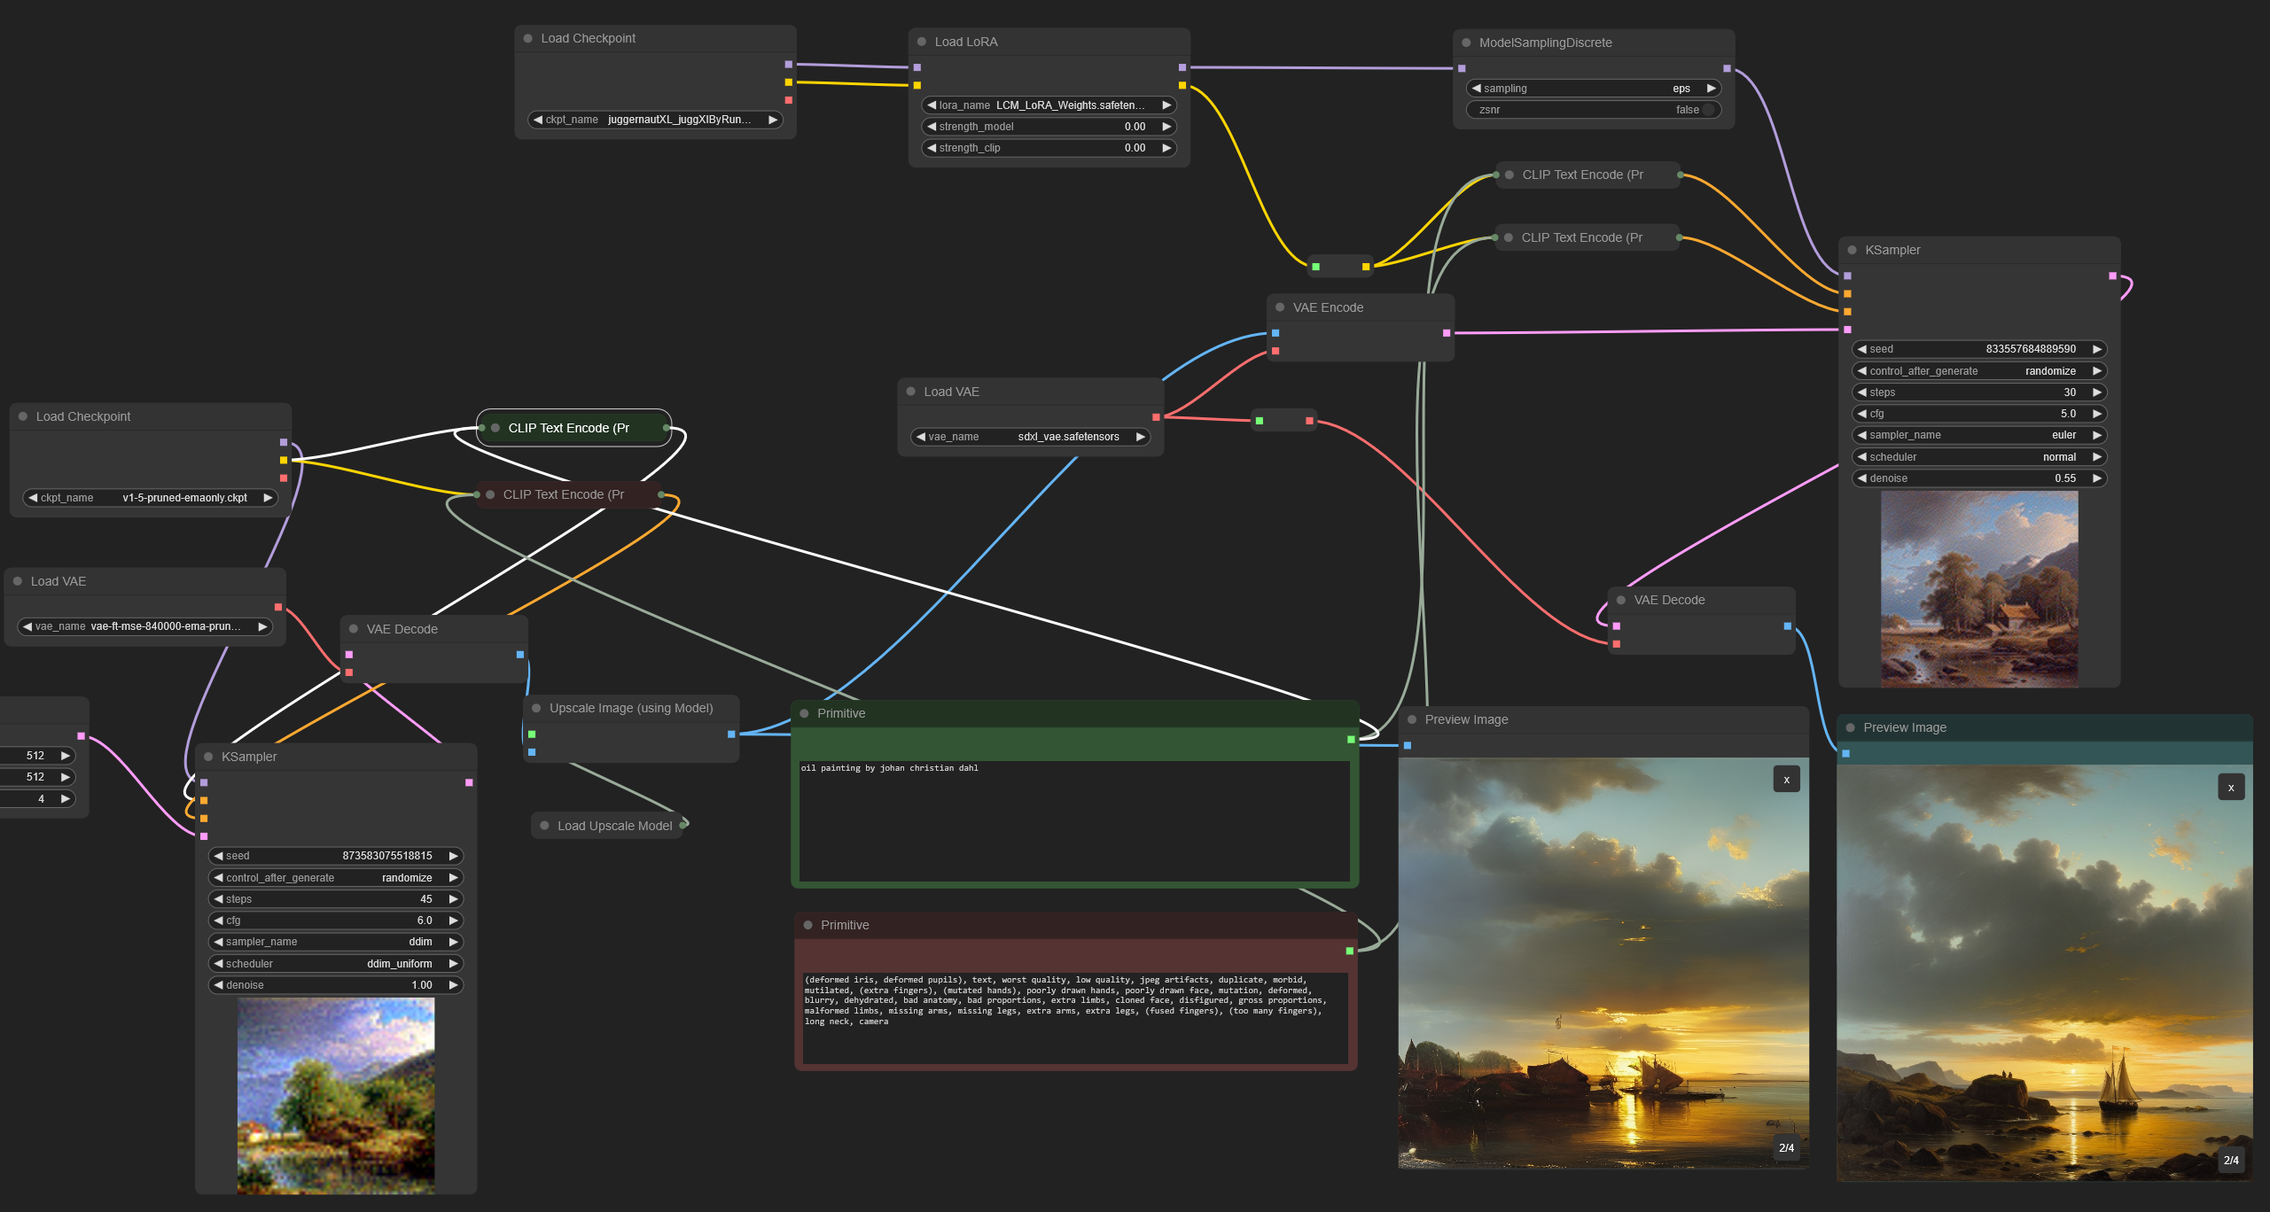2270x1212 pixels.
Task: Increase left KSampler cfg 6.0 arrow
Action: [x=454, y=921]
